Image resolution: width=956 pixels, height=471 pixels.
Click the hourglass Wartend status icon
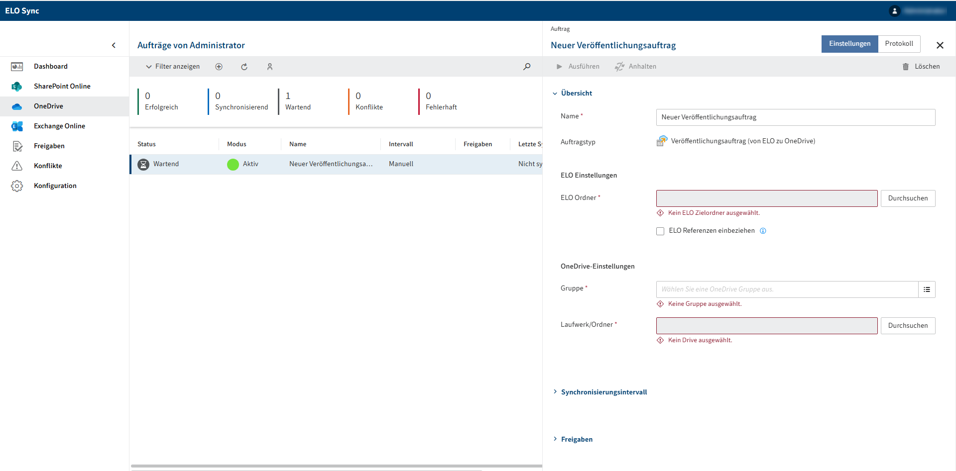click(x=143, y=164)
